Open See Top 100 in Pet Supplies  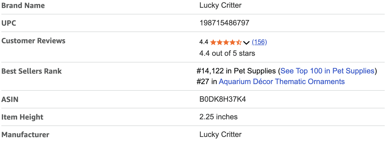pyautogui.click(x=327, y=71)
